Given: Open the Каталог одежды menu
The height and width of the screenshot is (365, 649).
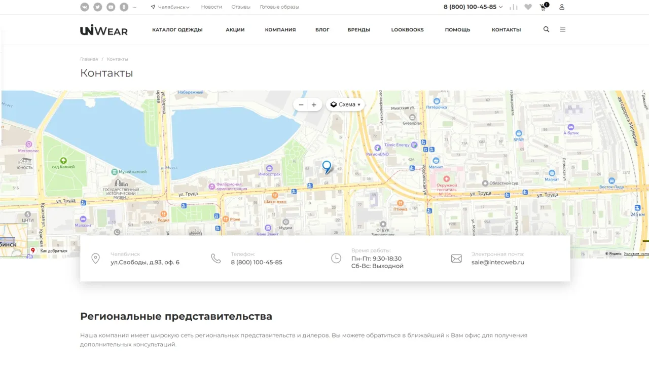Looking at the screenshot, I should click(x=177, y=30).
